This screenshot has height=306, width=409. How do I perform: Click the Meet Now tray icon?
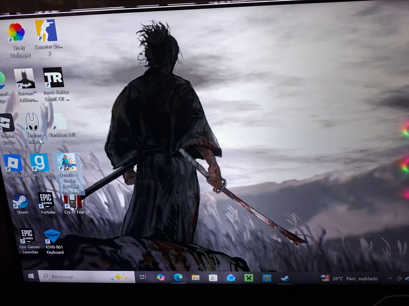click(x=399, y=279)
